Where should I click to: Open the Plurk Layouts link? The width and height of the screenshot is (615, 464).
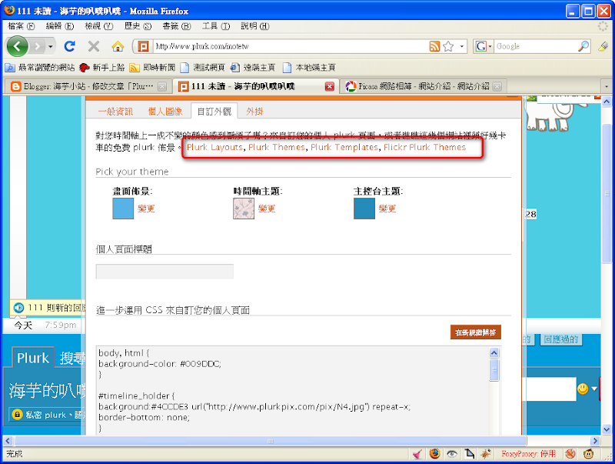tap(214, 147)
